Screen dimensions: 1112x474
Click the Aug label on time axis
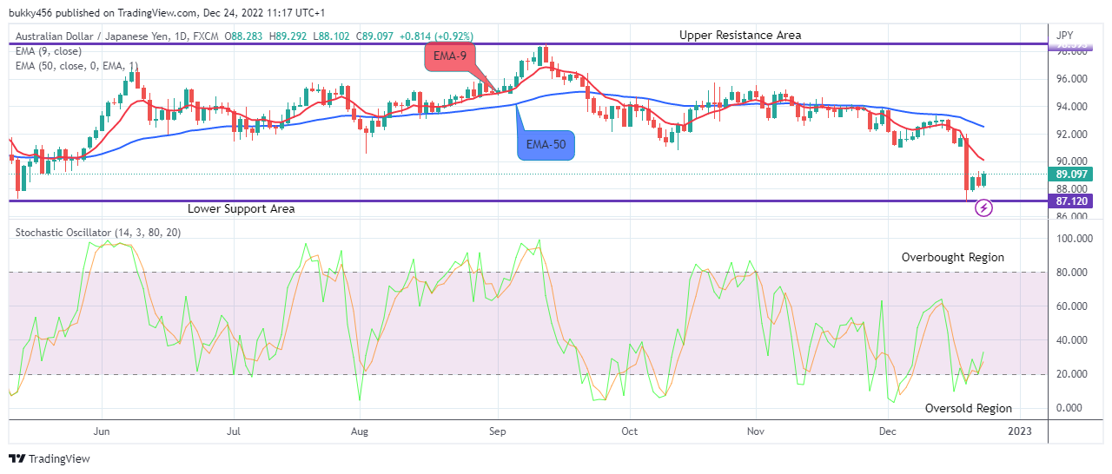click(361, 431)
